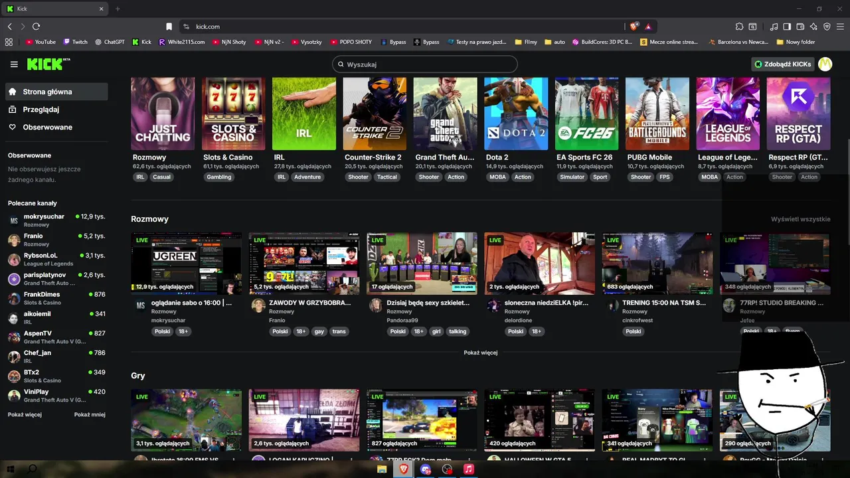Open the Filmy bookmarks folder
The height and width of the screenshot is (478, 850).
pos(526,42)
